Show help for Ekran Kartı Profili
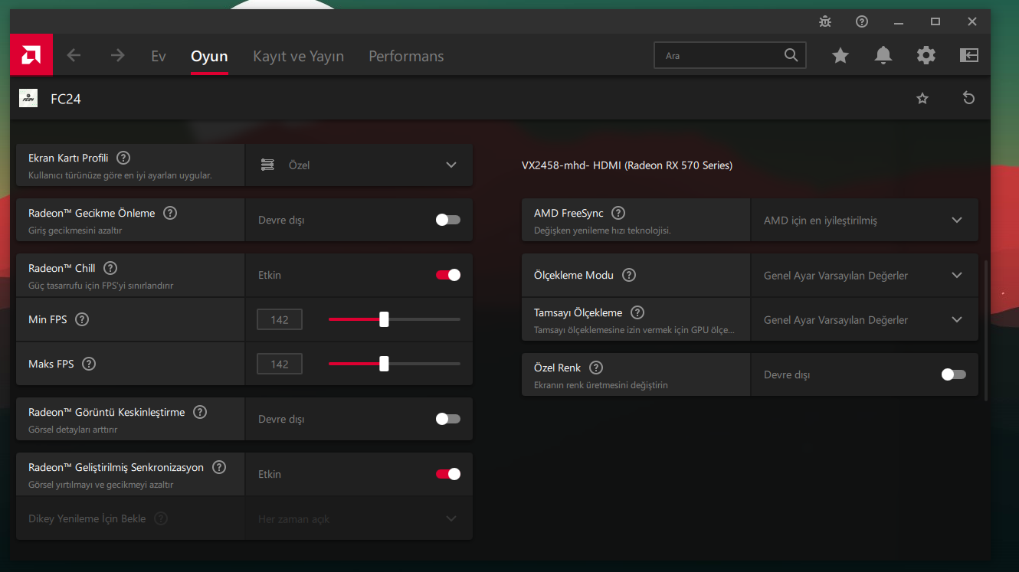The height and width of the screenshot is (572, 1019). pyautogui.click(x=123, y=158)
